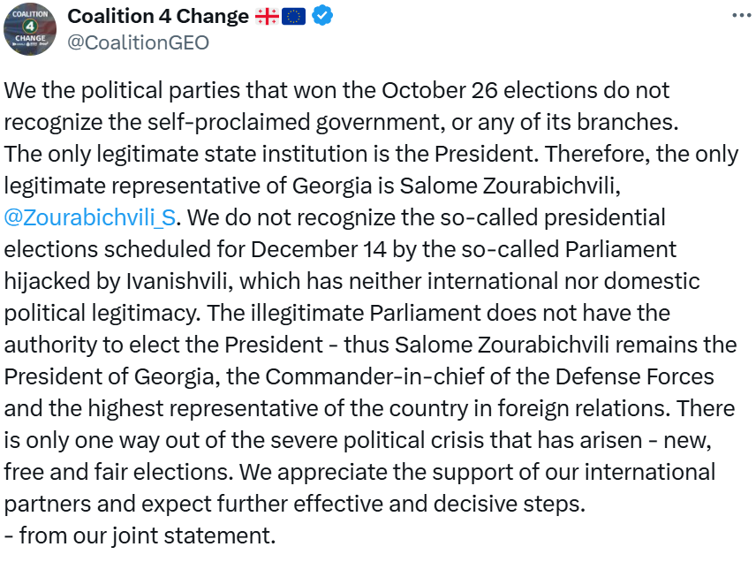Click the @CoalitionGEO handle
756x562 pixels.
(139, 42)
